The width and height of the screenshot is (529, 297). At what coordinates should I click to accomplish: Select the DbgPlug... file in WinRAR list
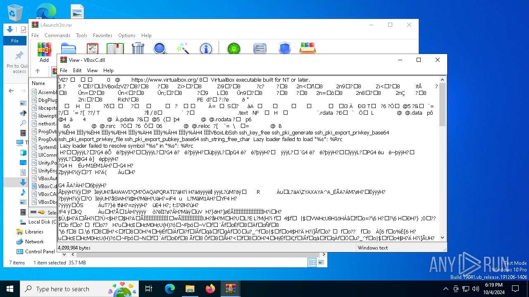click(44, 100)
